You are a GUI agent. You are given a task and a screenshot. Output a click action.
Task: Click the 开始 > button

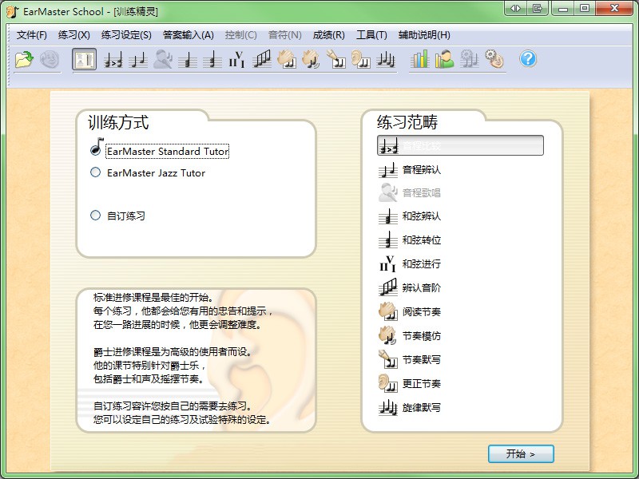(x=521, y=453)
